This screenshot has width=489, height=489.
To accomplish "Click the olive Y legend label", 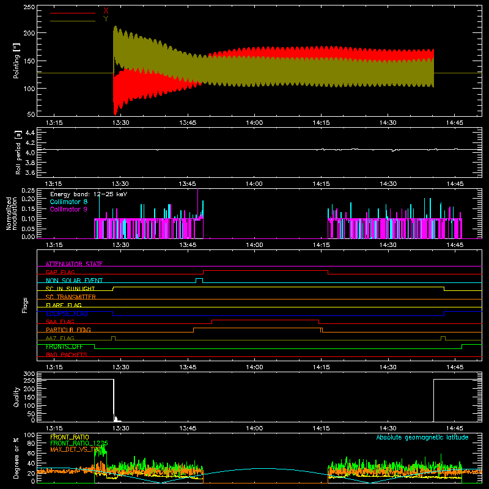I will 106,19.
